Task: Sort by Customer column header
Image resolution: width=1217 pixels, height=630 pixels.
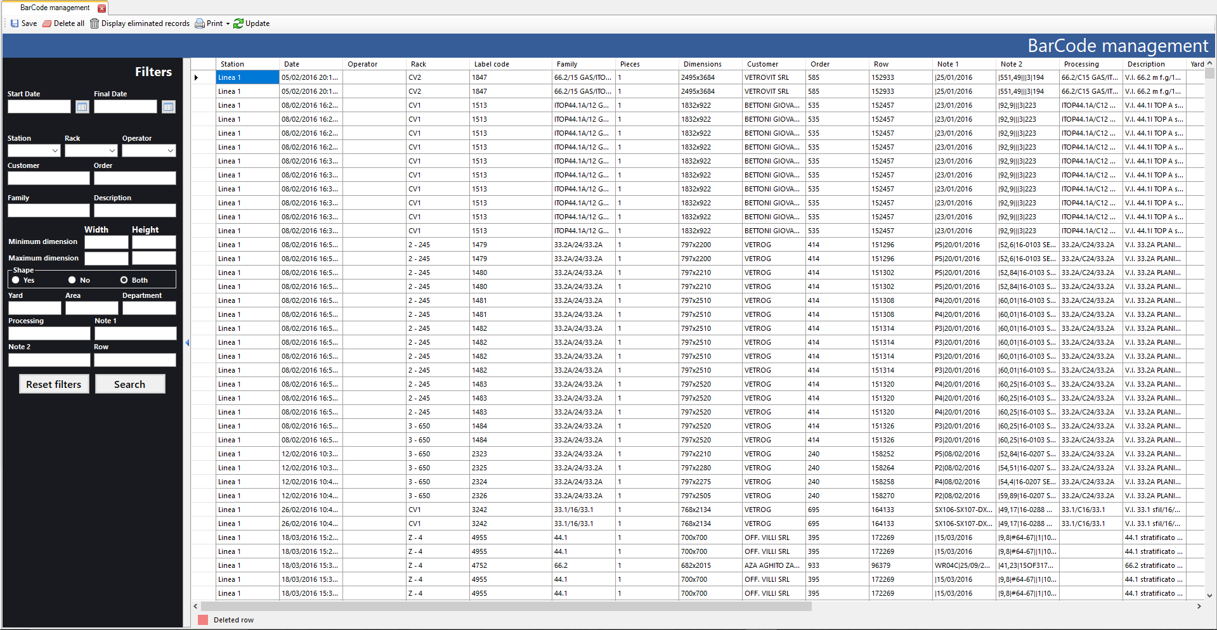Action: point(774,64)
